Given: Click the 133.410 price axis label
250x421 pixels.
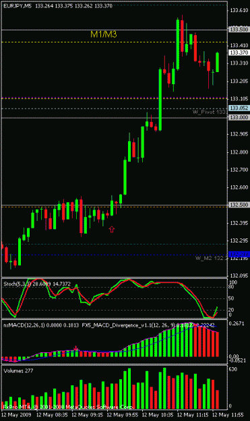Looking at the screenshot, I should 239,45.
